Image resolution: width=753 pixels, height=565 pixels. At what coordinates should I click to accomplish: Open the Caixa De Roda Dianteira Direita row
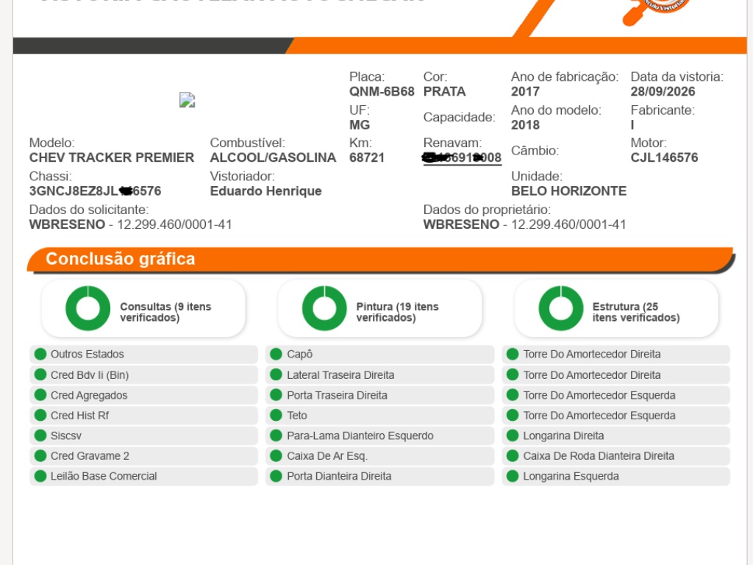click(x=615, y=456)
